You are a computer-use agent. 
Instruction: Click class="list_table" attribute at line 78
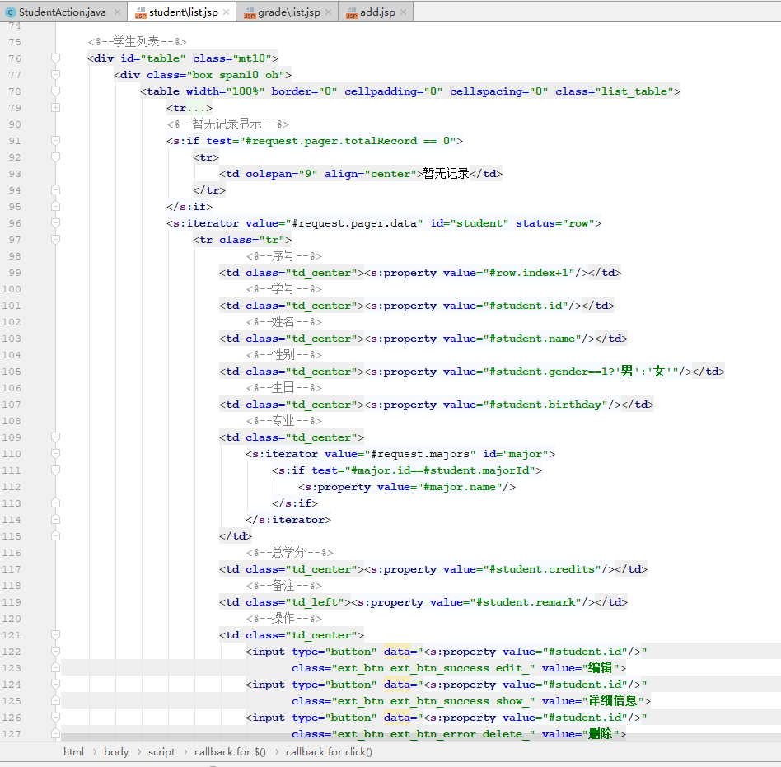click(615, 91)
